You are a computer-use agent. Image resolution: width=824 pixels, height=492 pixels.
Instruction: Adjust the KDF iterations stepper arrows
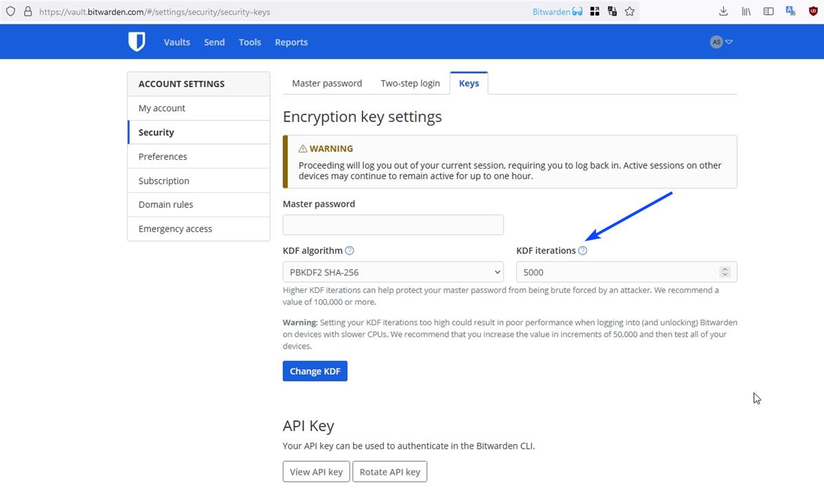(x=724, y=272)
